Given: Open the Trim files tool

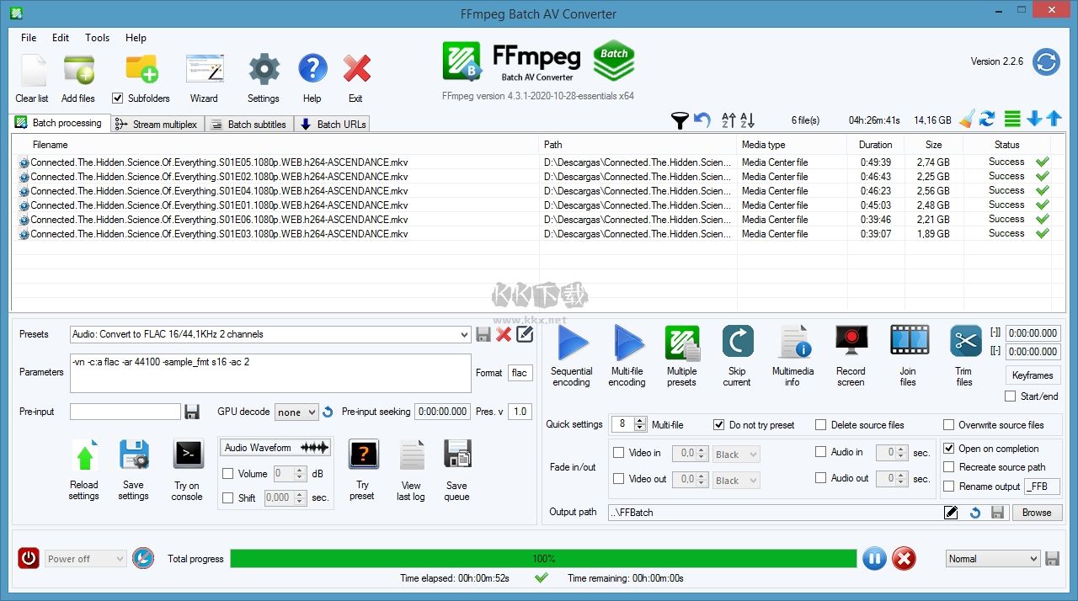Looking at the screenshot, I should (964, 345).
